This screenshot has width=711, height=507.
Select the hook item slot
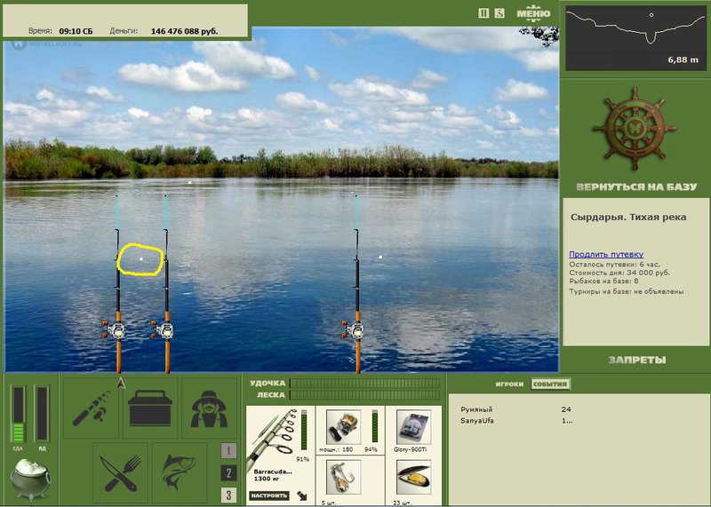pyautogui.click(x=343, y=478)
